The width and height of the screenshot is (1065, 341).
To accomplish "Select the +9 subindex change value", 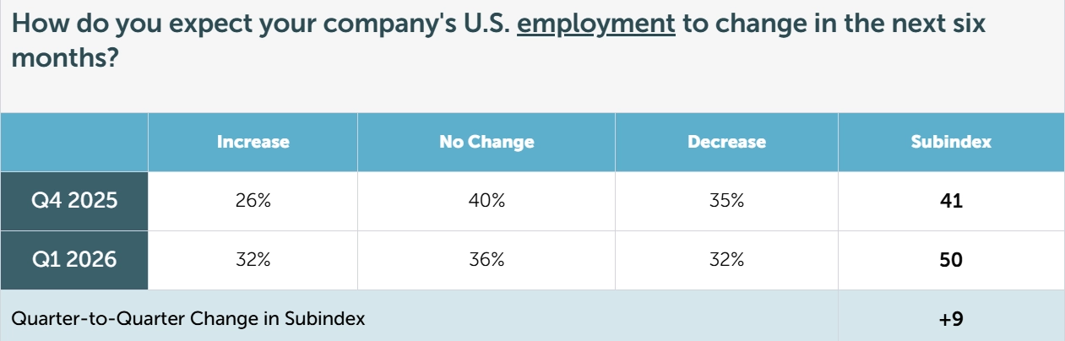I will tap(951, 319).
